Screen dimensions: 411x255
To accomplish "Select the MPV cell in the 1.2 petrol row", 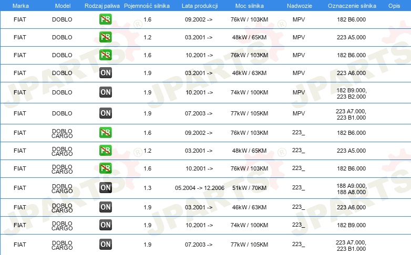I will [299, 37].
